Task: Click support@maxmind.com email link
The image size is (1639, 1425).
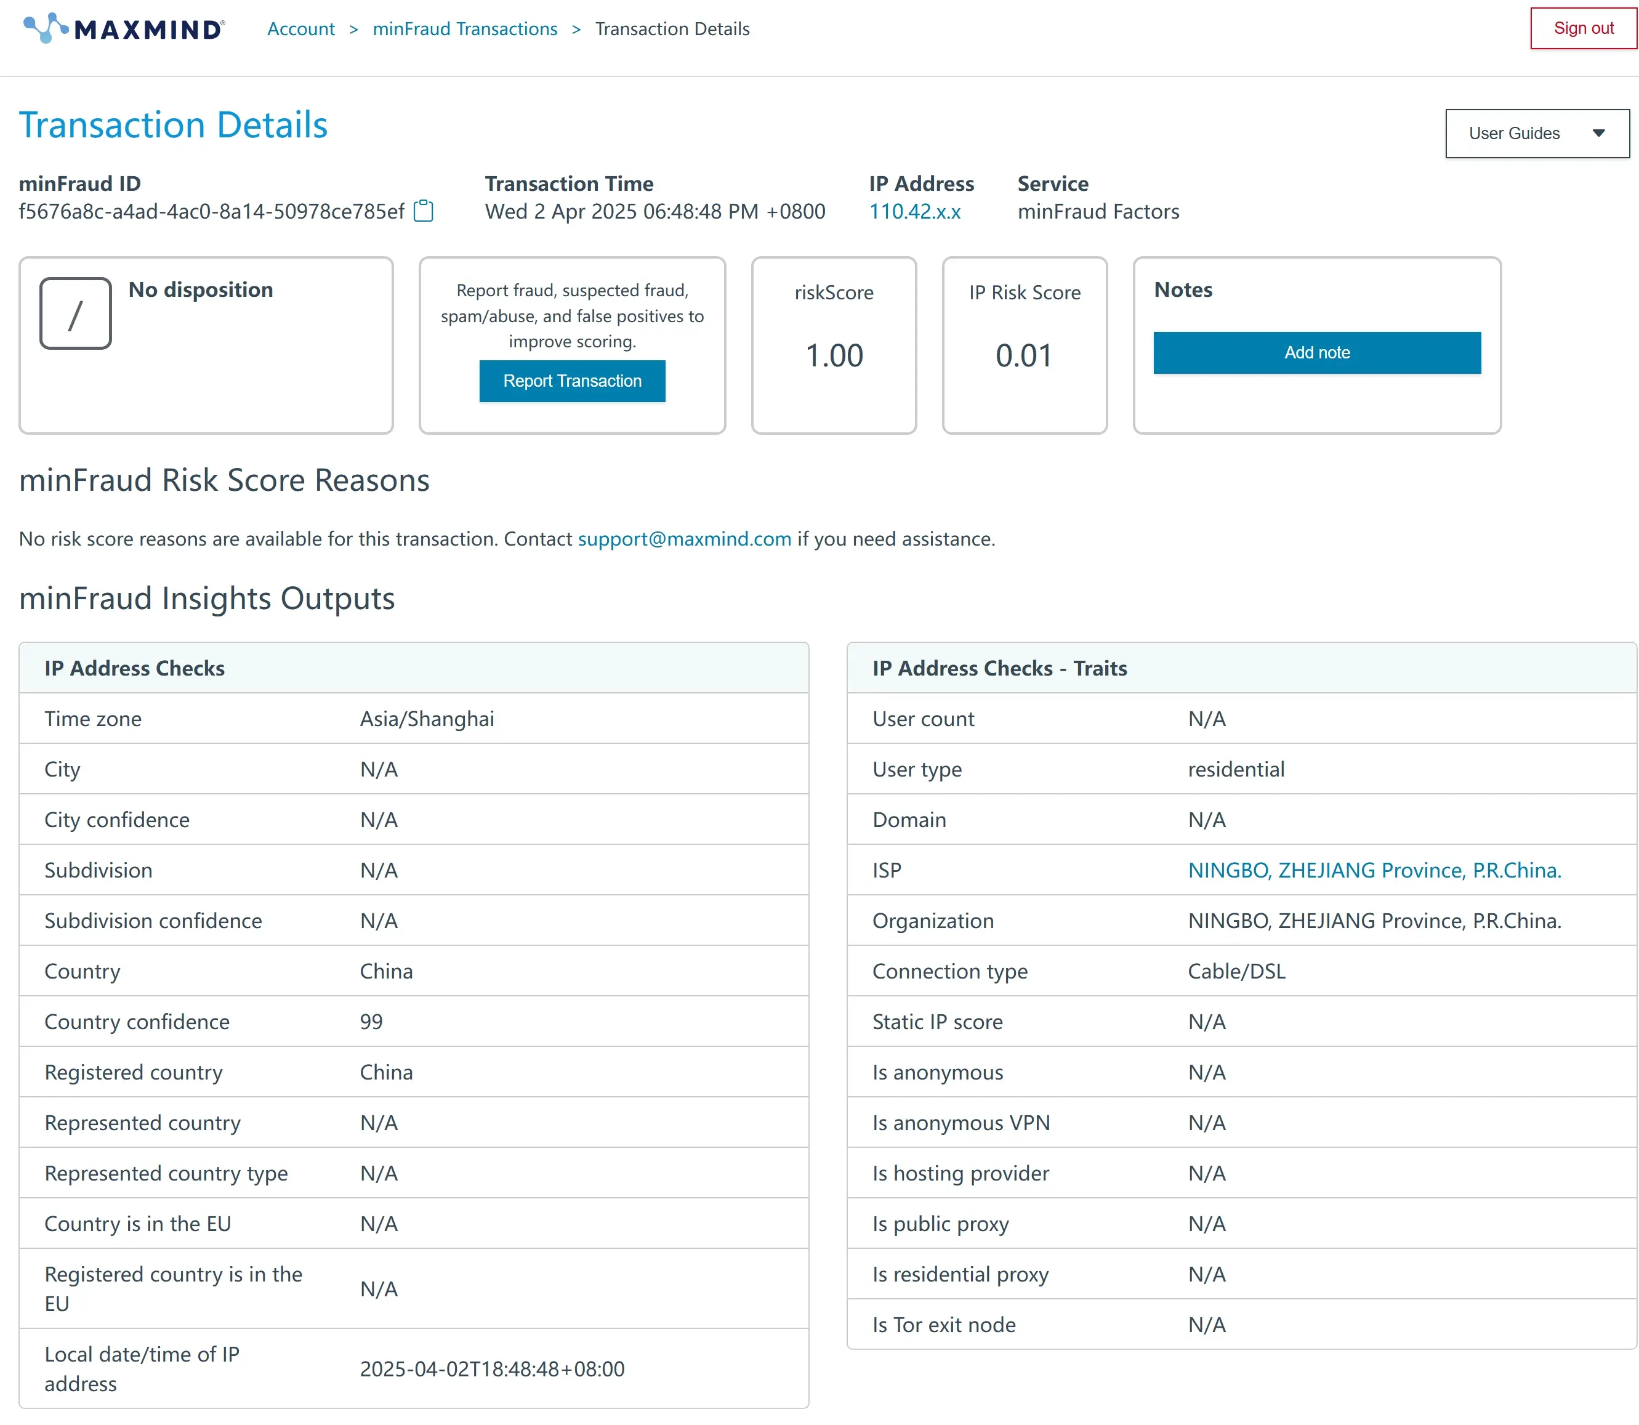Action: pyautogui.click(x=685, y=538)
